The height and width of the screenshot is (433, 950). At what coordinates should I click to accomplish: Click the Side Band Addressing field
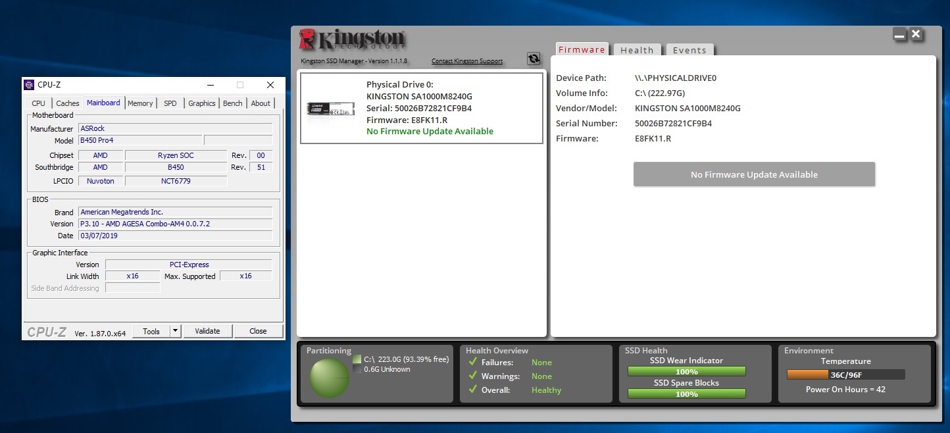[132, 288]
